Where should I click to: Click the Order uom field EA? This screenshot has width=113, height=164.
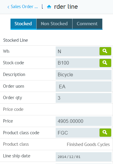click(84, 87)
